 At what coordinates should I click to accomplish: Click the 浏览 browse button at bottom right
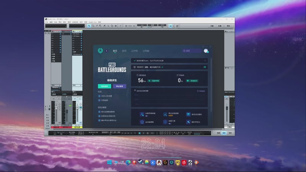230,133
